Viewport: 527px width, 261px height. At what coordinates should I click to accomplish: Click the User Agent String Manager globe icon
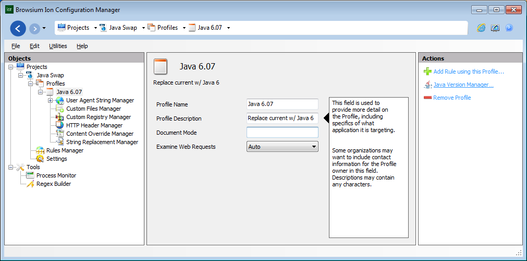(x=60, y=100)
